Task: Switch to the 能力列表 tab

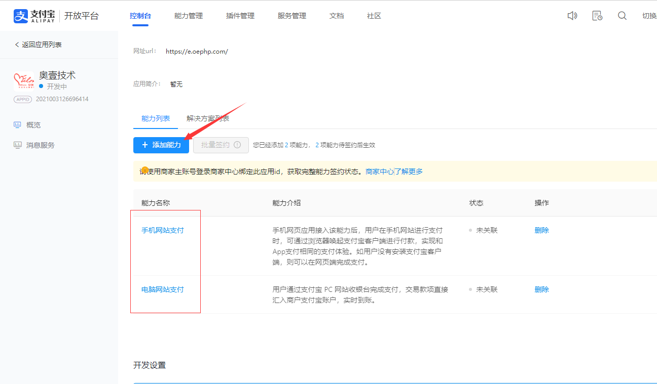Action: click(156, 118)
